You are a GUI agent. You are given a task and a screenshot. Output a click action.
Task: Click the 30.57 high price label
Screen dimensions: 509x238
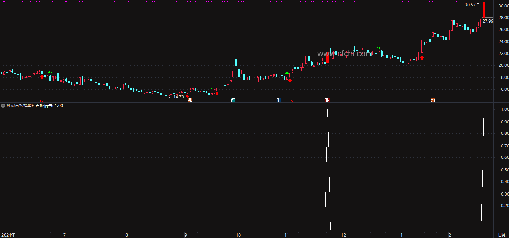pos(470,5)
